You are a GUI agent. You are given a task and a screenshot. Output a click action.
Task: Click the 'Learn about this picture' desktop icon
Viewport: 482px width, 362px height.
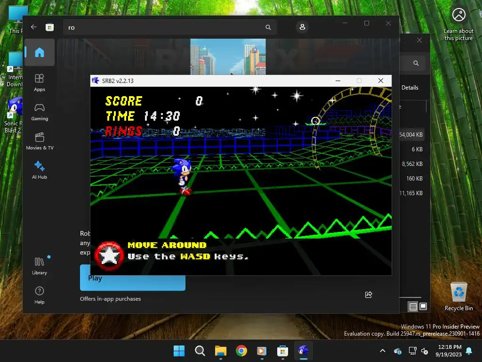coord(458,24)
